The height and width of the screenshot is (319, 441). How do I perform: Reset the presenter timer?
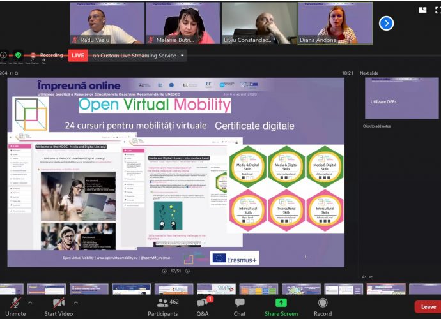(17, 73)
